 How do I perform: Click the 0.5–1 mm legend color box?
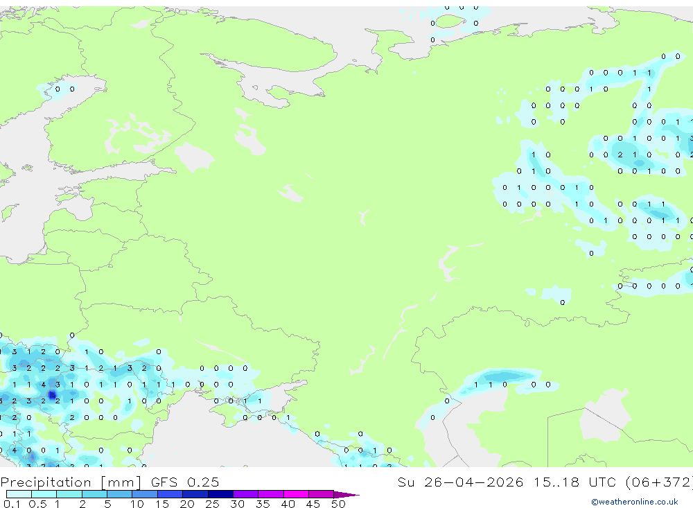pos(44,494)
